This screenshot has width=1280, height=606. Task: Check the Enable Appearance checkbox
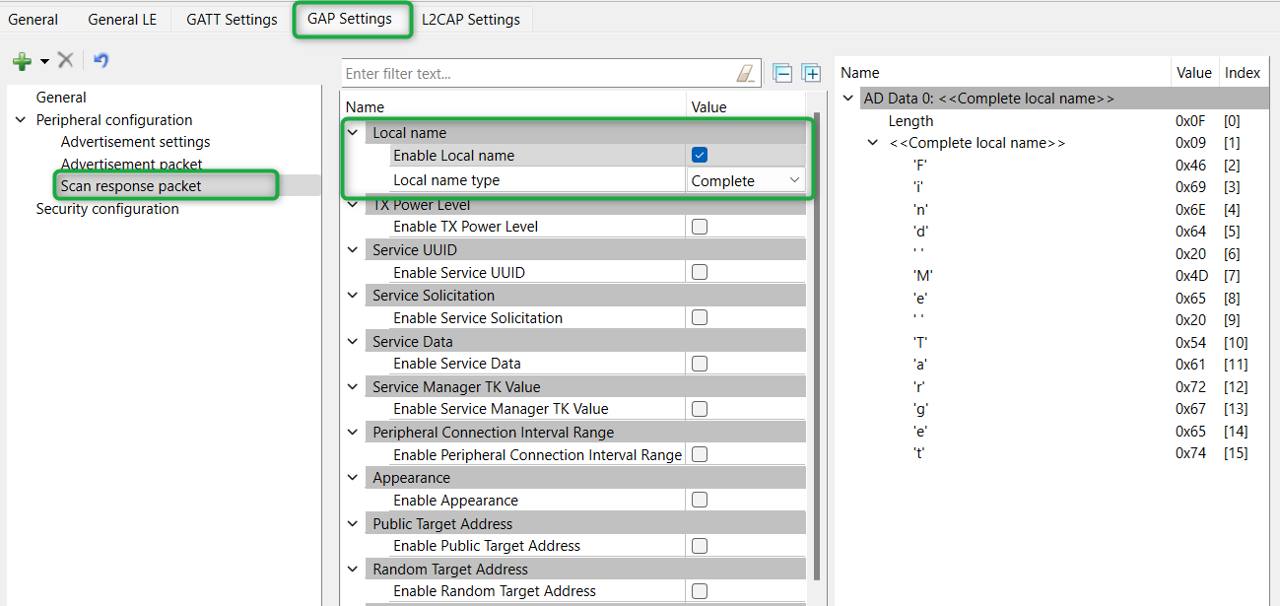coord(700,500)
